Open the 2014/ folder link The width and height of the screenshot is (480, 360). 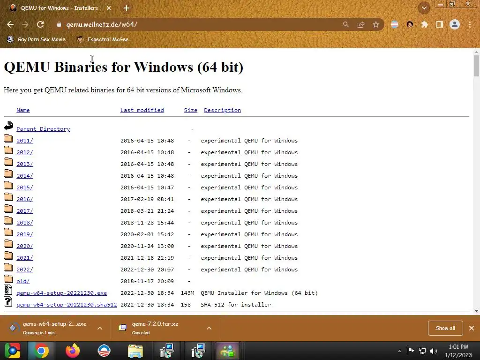(25, 176)
